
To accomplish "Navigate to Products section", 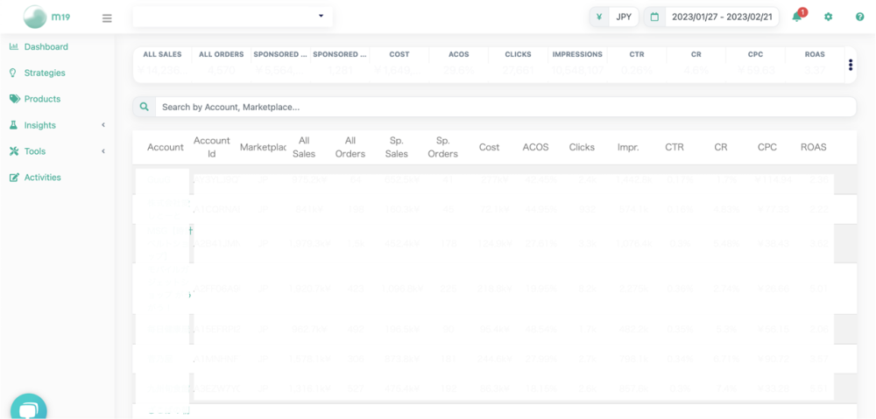I will (42, 99).
